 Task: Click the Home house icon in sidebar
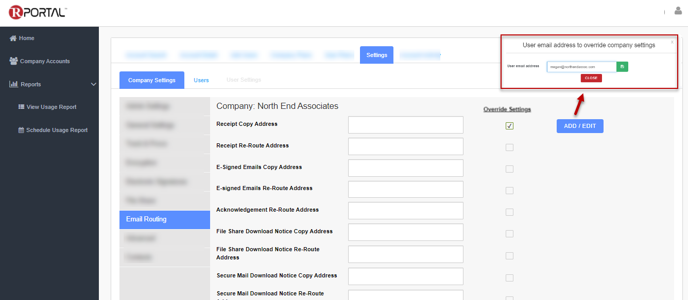click(x=13, y=38)
